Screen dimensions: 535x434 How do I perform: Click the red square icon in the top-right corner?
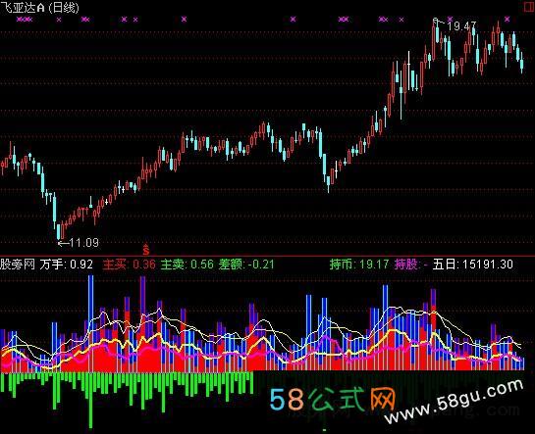[x=529, y=7]
